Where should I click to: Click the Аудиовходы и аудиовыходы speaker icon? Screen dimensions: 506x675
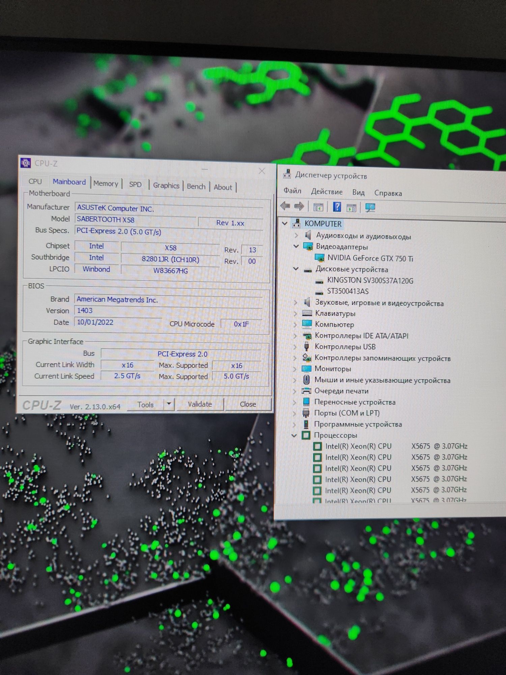point(308,235)
